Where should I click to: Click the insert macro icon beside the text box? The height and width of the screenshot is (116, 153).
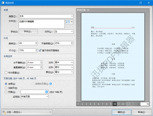coord(68,22)
